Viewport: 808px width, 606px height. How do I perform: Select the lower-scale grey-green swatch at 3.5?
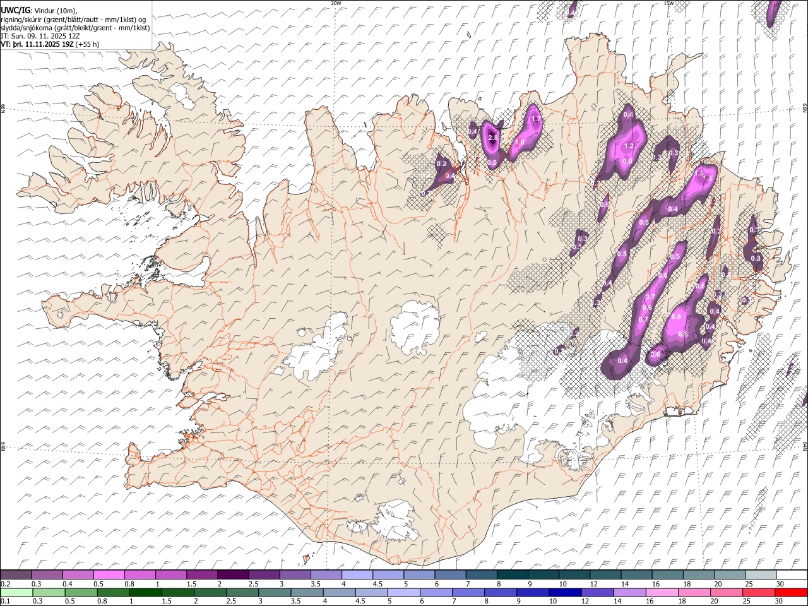point(307,592)
